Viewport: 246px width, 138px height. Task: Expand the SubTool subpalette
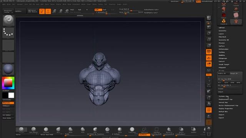tap(221, 28)
